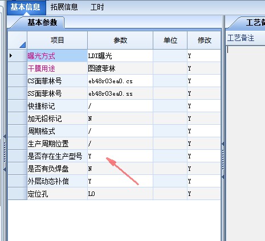This screenshot has height=241, width=265.
Task: Select the eb48r03ea0.cs value cell
Action: [120, 81]
